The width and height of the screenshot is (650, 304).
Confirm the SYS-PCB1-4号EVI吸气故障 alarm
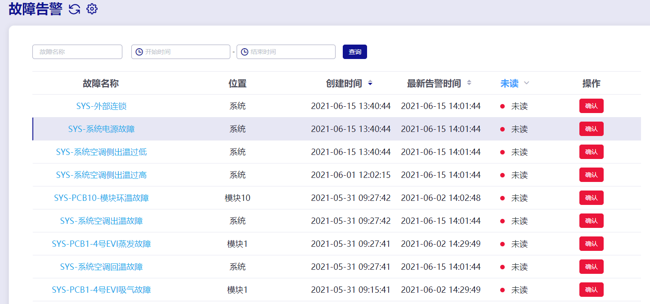tap(591, 290)
